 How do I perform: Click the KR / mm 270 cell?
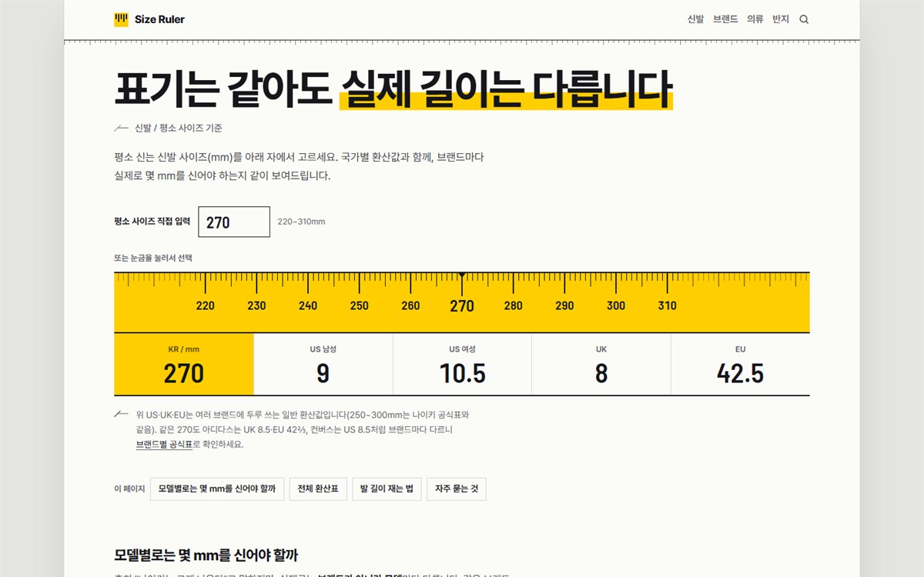point(184,364)
